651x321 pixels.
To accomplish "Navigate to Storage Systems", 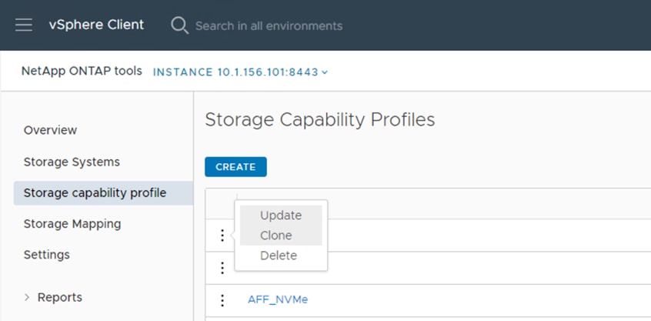I will pyautogui.click(x=72, y=162).
